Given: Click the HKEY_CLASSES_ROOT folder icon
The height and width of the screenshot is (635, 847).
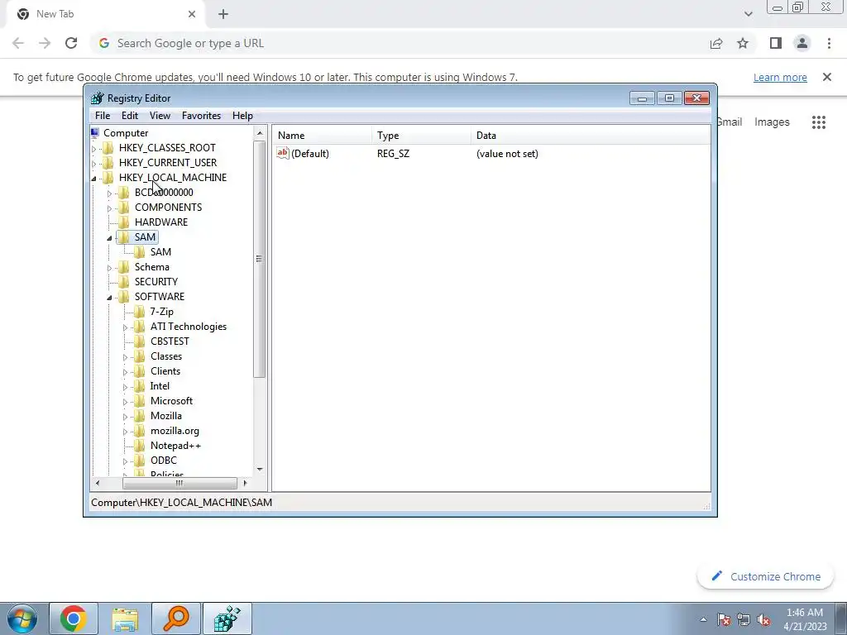Looking at the screenshot, I should tap(108, 148).
